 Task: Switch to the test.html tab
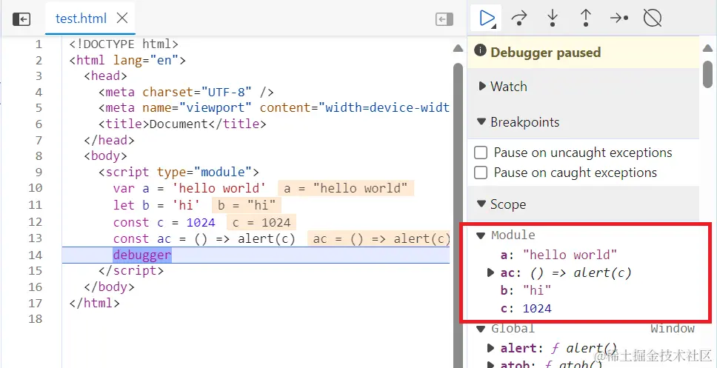click(81, 19)
